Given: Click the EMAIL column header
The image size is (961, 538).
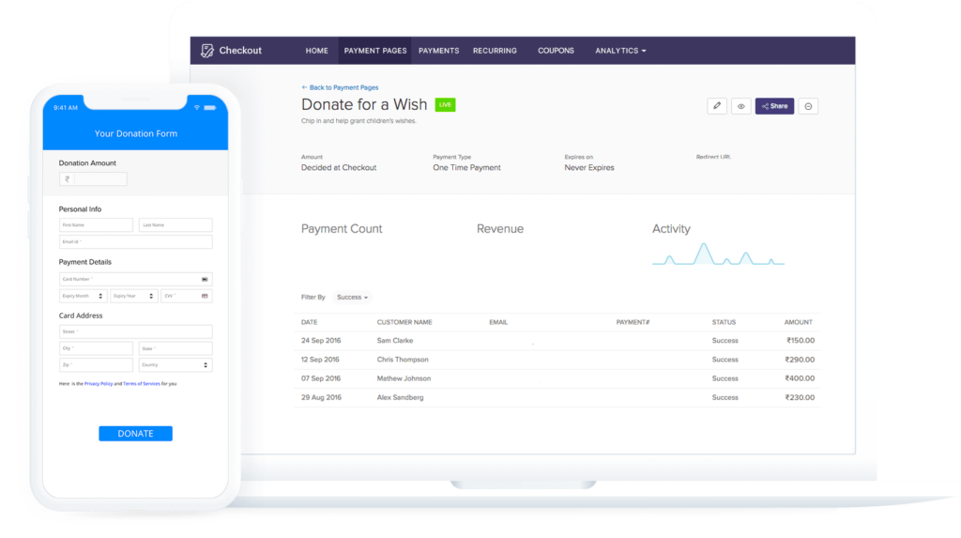Looking at the screenshot, I should tap(498, 322).
